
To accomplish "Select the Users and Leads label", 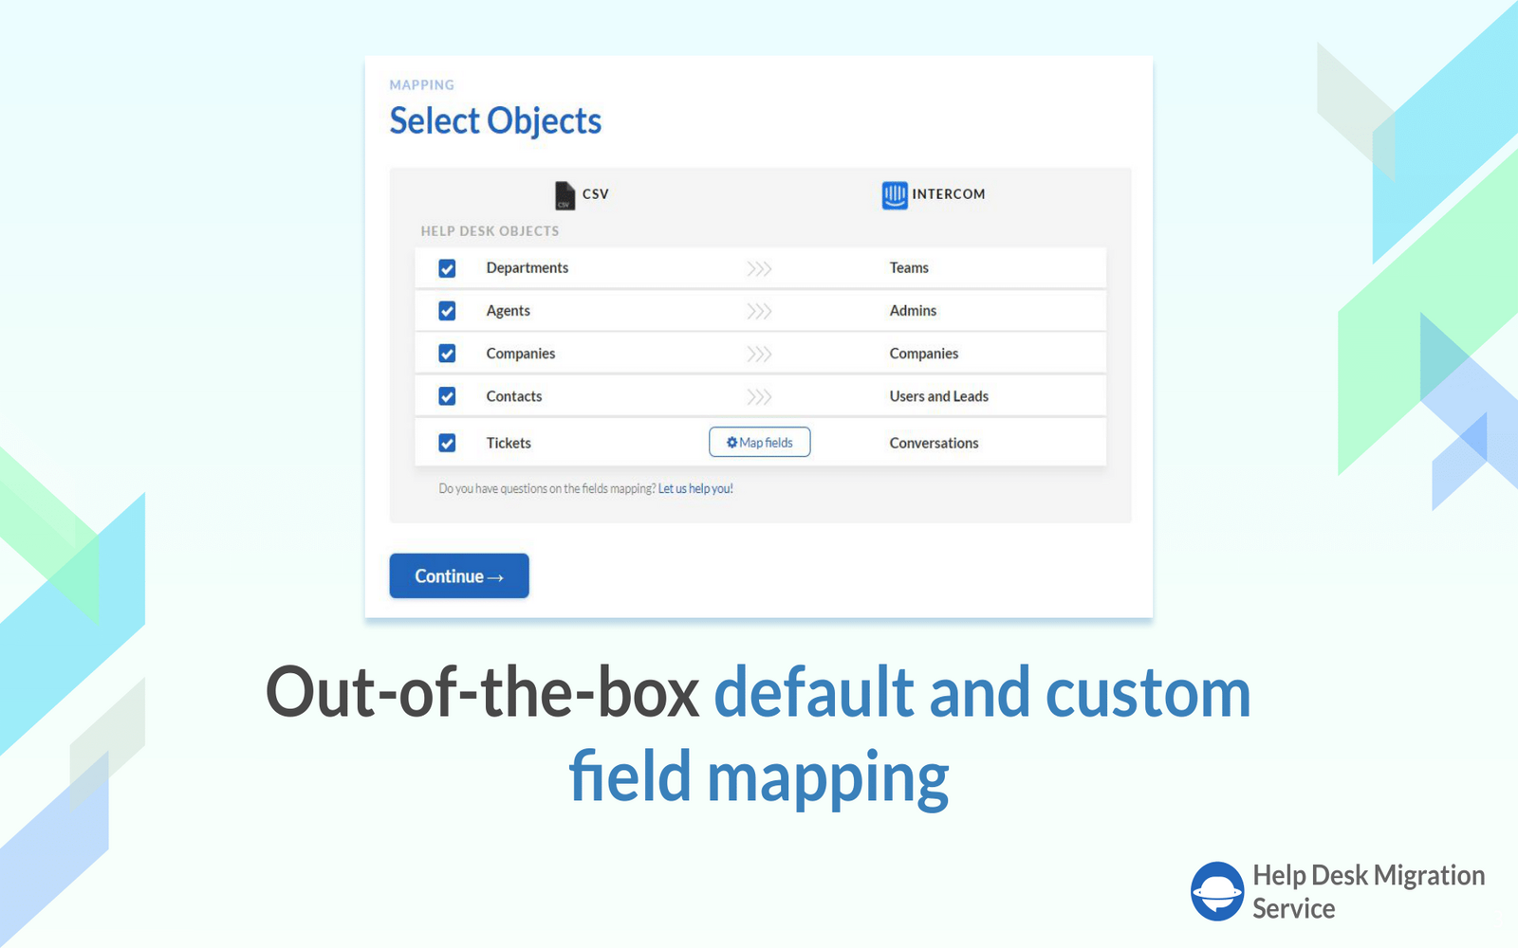I will click(938, 397).
